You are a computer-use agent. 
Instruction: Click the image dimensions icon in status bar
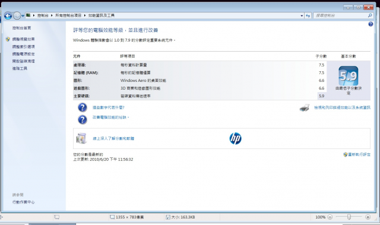pos(112,217)
